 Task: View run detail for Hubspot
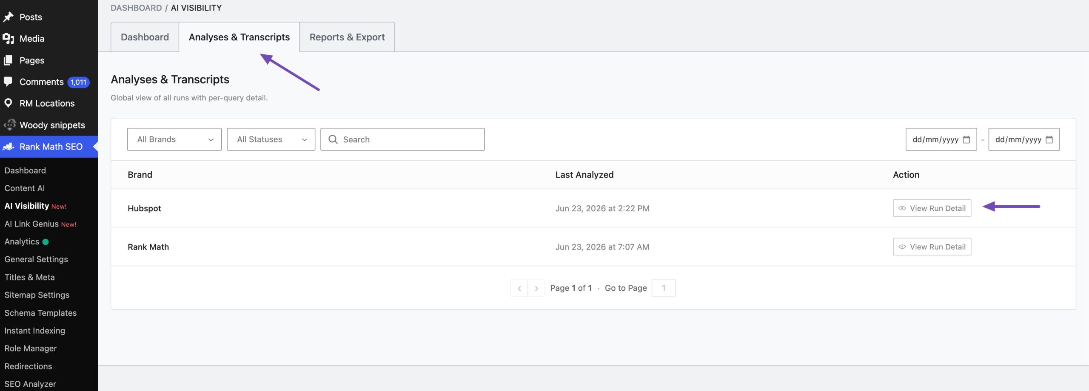[932, 208]
